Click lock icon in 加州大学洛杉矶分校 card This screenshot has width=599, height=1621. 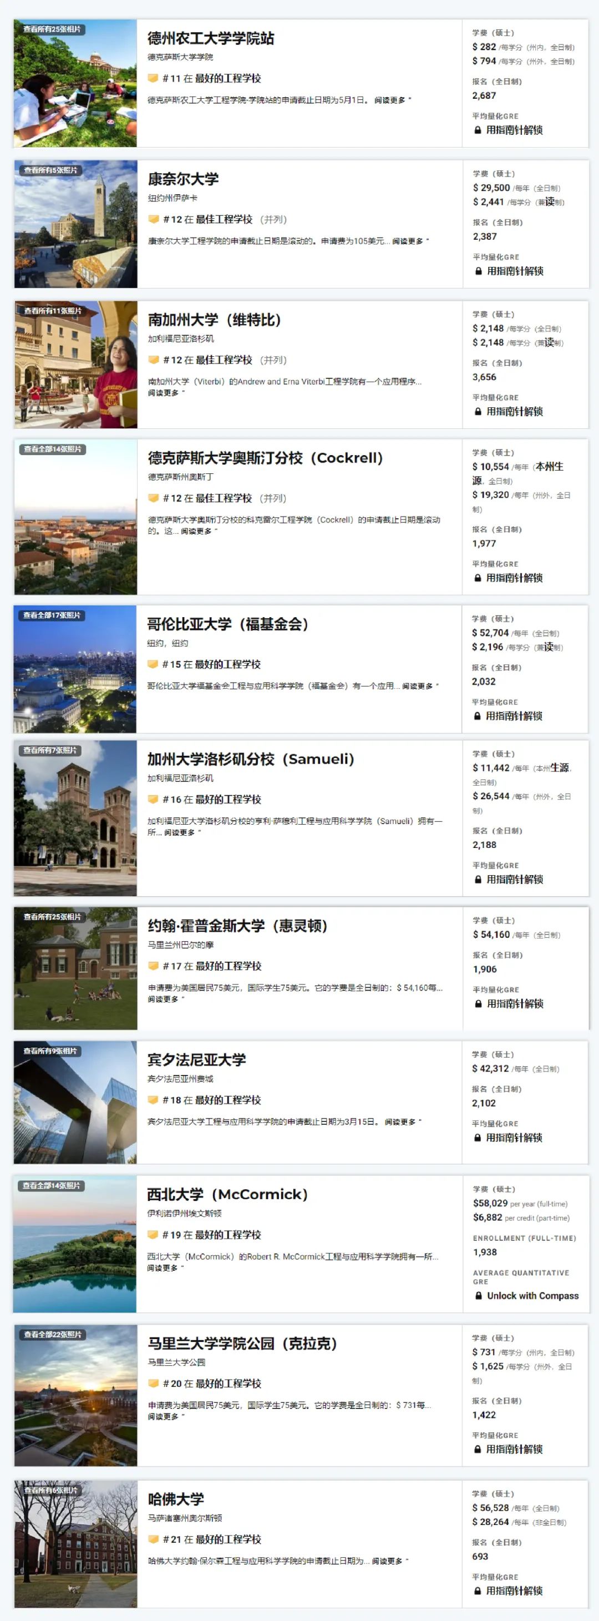[x=478, y=880]
